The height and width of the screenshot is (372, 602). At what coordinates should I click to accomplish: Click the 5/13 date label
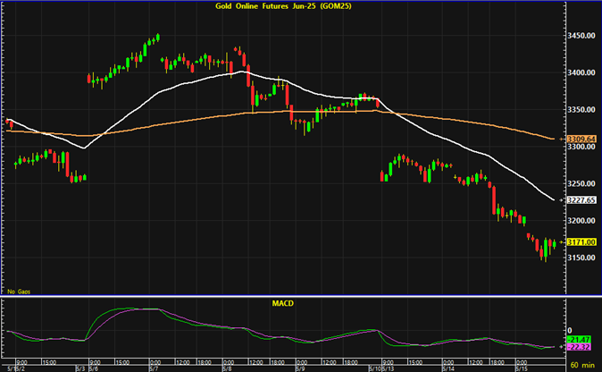(x=389, y=369)
